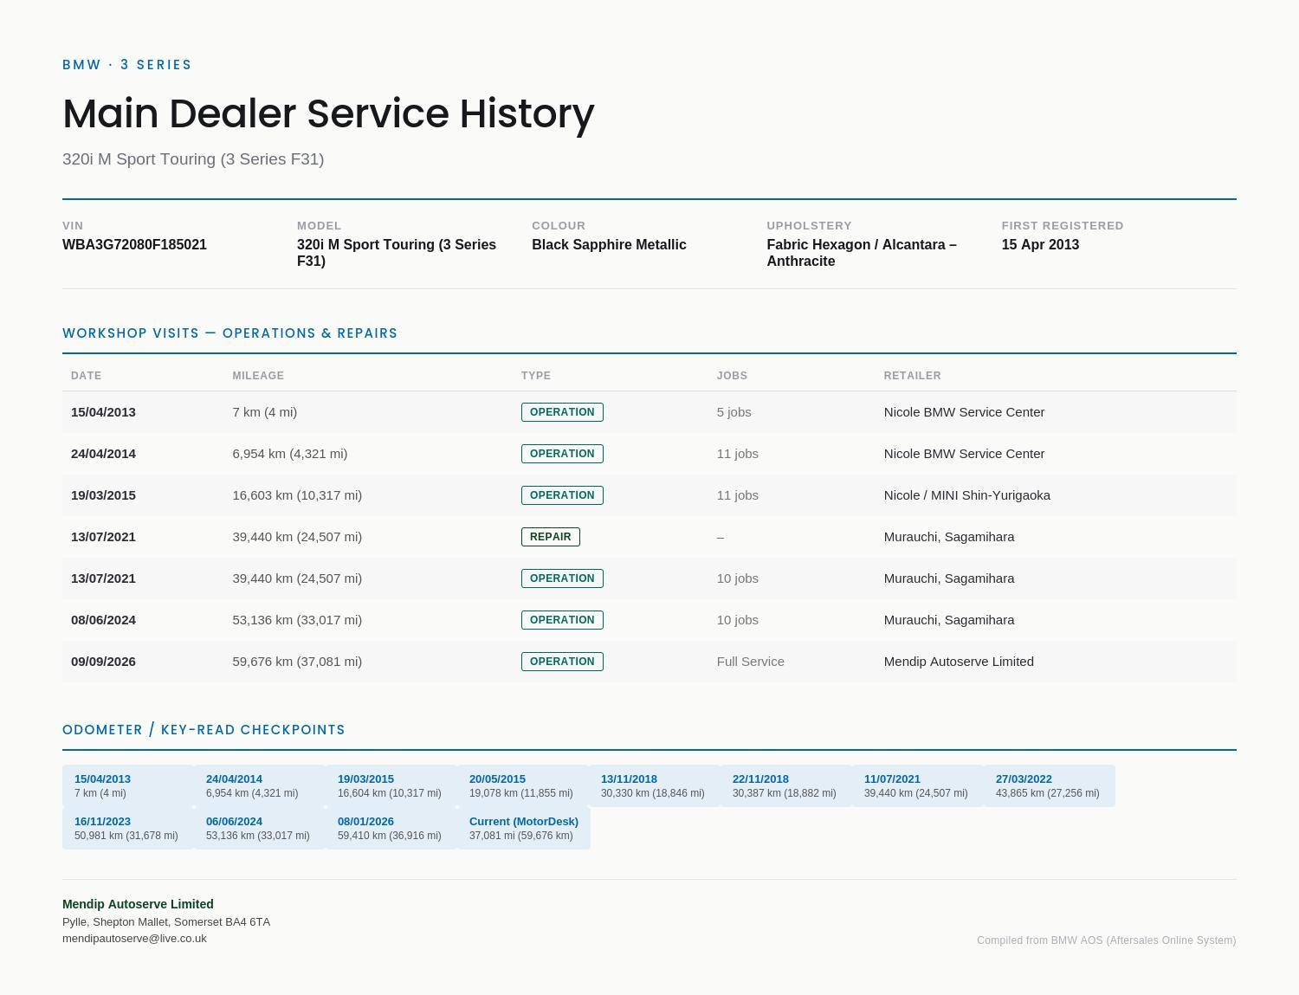
Task: Click the 13/11/2018 checkpoint chip
Action: click(655, 785)
